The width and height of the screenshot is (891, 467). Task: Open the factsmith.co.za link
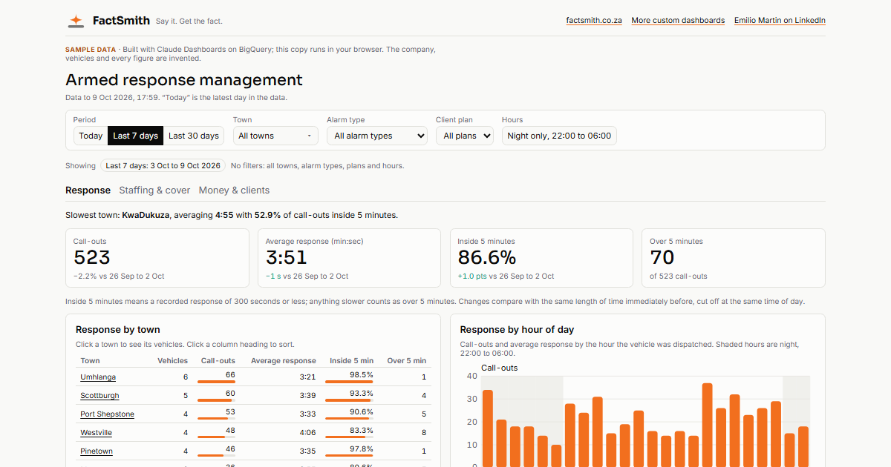(594, 21)
